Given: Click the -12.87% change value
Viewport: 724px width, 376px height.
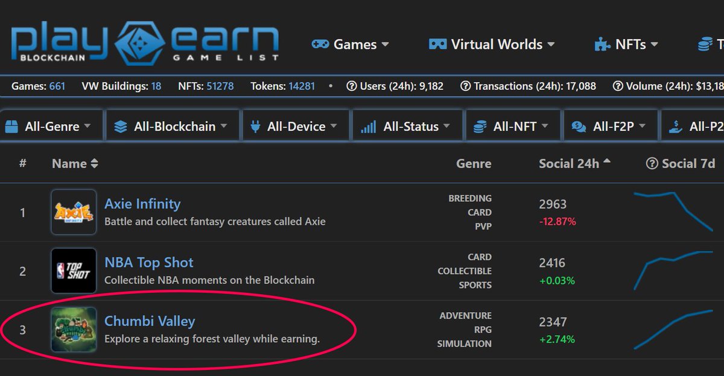Looking at the screenshot, I should pyautogui.click(x=557, y=222).
